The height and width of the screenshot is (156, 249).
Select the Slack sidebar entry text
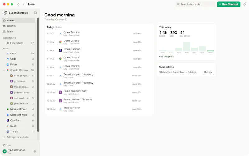[x=13, y=126]
